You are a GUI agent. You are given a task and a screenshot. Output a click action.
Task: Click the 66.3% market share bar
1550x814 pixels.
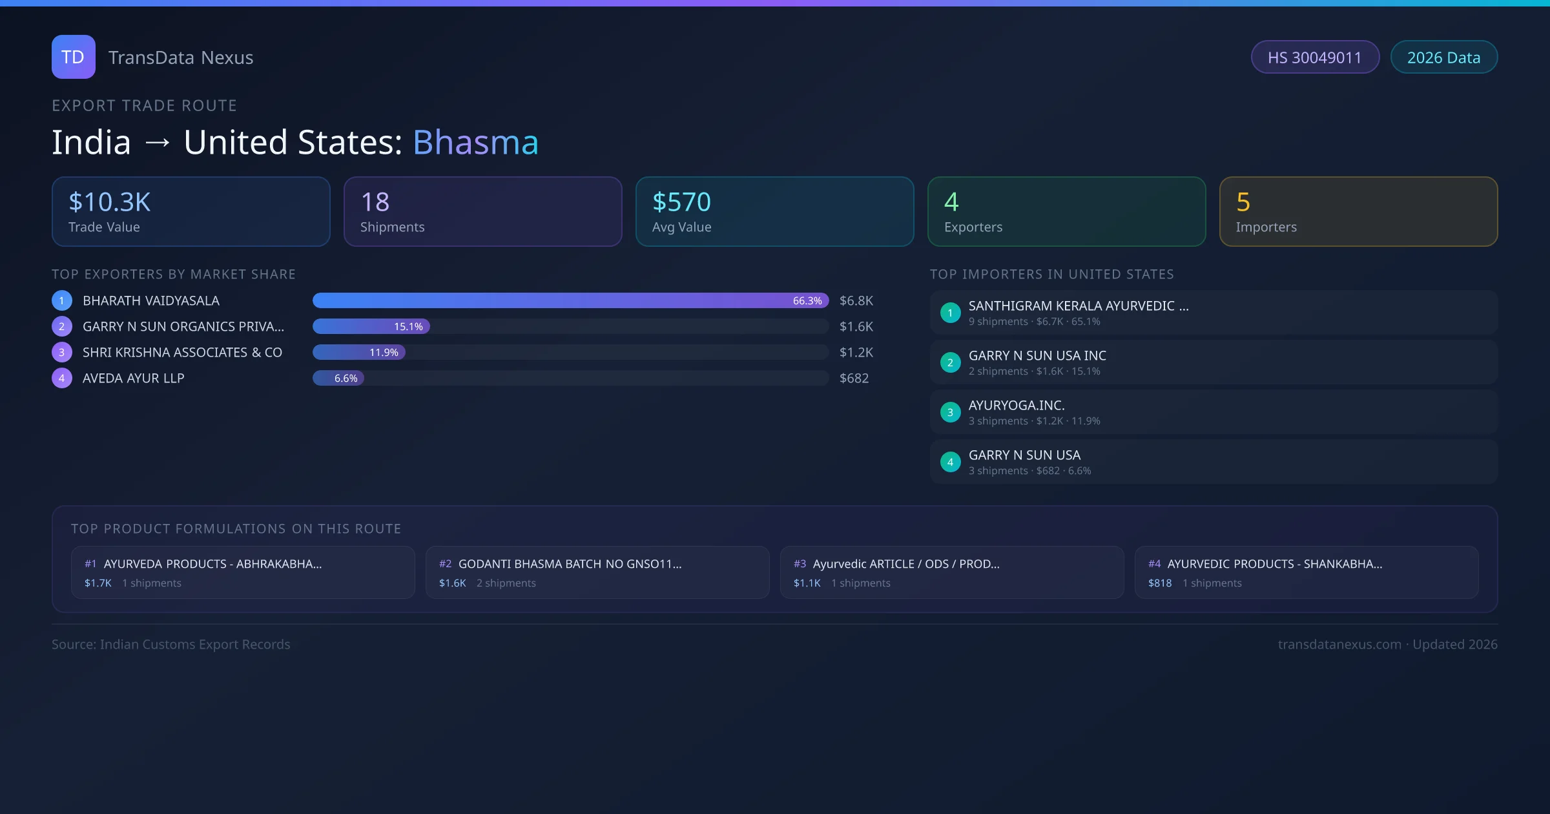(568, 300)
